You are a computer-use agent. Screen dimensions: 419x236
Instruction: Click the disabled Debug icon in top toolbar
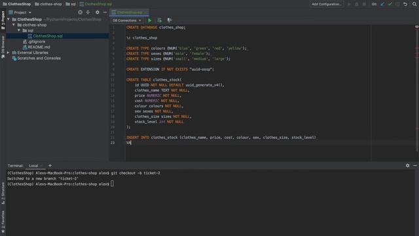coord(357,4)
